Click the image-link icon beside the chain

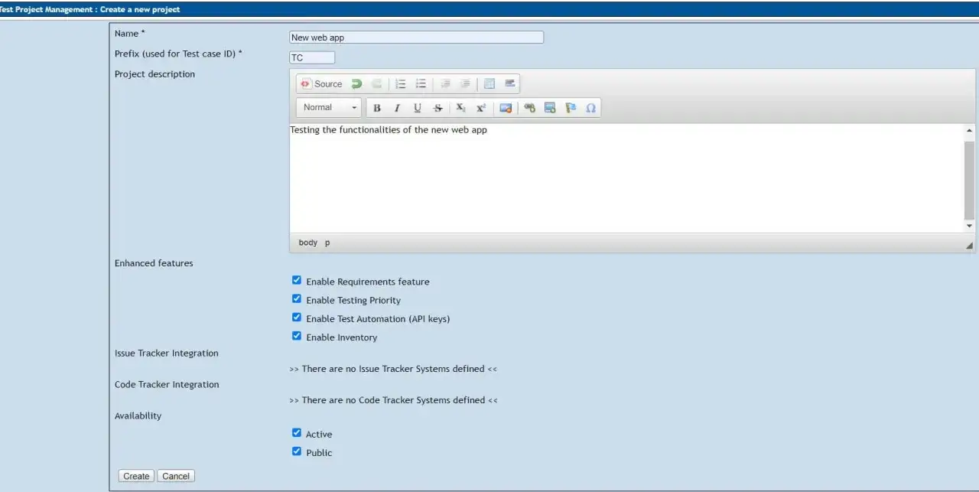click(x=550, y=108)
